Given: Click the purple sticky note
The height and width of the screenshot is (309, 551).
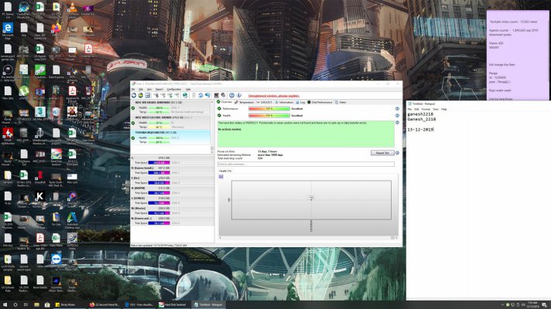Looking at the screenshot, I should click(517, 56).
